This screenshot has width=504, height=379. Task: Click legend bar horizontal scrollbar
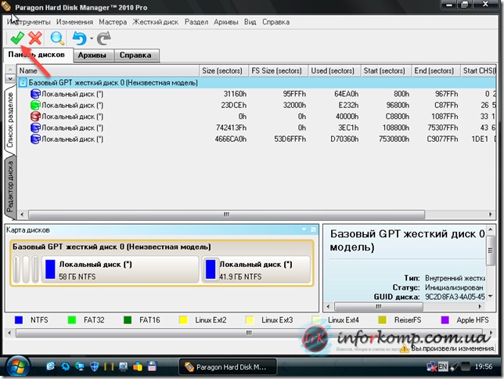[x=249, y=333]
